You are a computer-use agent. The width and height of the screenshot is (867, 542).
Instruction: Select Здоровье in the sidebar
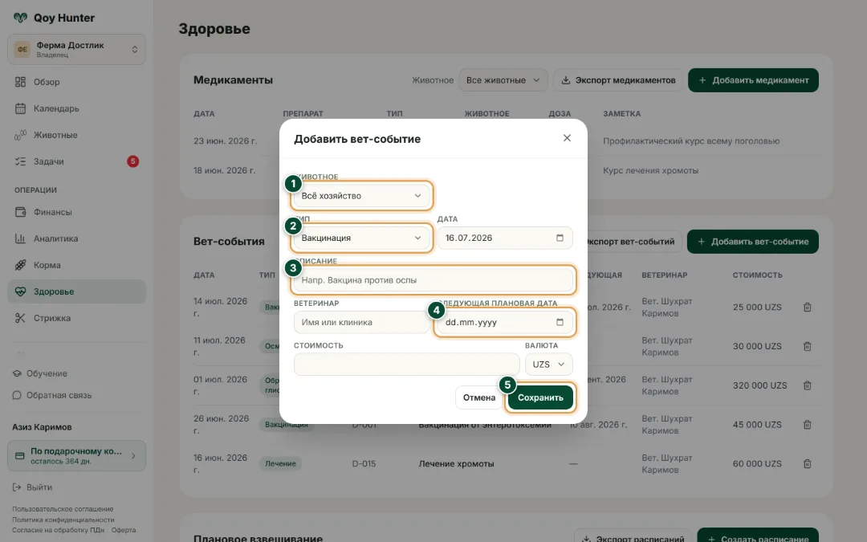click(76, 291)
